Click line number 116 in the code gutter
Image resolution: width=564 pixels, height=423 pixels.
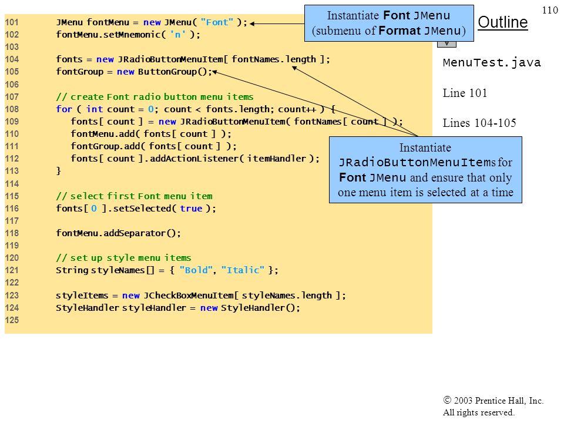tap(12, 209)
